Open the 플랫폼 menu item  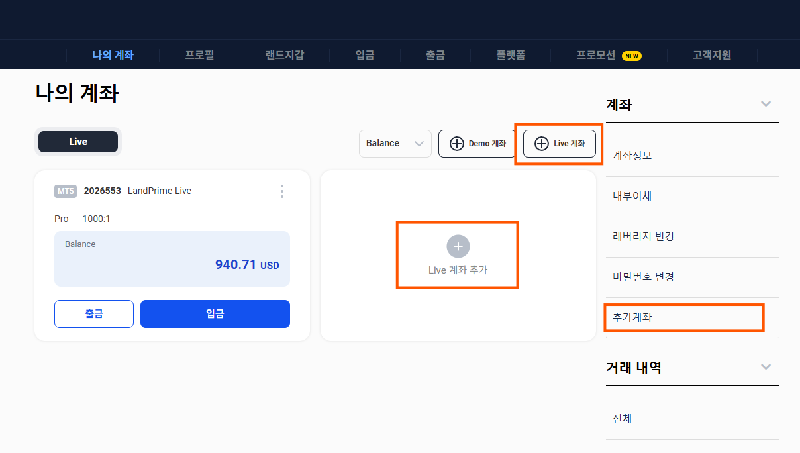511,55
